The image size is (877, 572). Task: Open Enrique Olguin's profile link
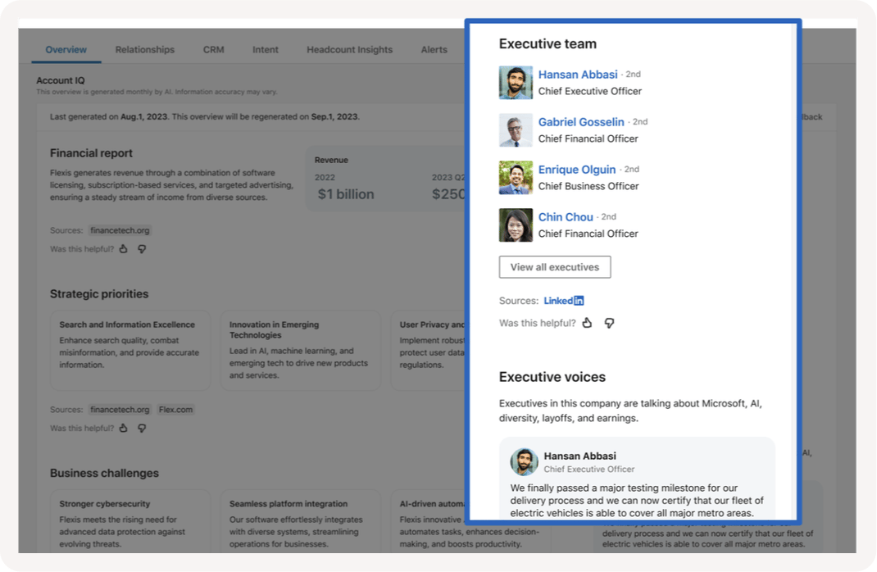[577, 170]
